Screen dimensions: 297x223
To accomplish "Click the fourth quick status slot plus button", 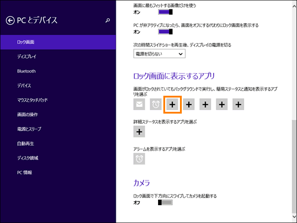I will tap(189, 104).
